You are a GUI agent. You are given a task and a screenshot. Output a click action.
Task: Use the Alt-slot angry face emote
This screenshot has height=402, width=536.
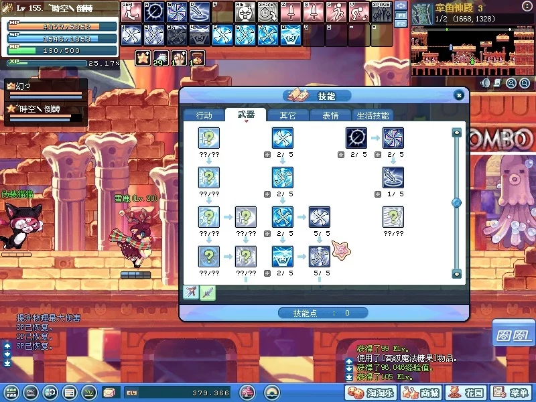(x=245, y=12)
